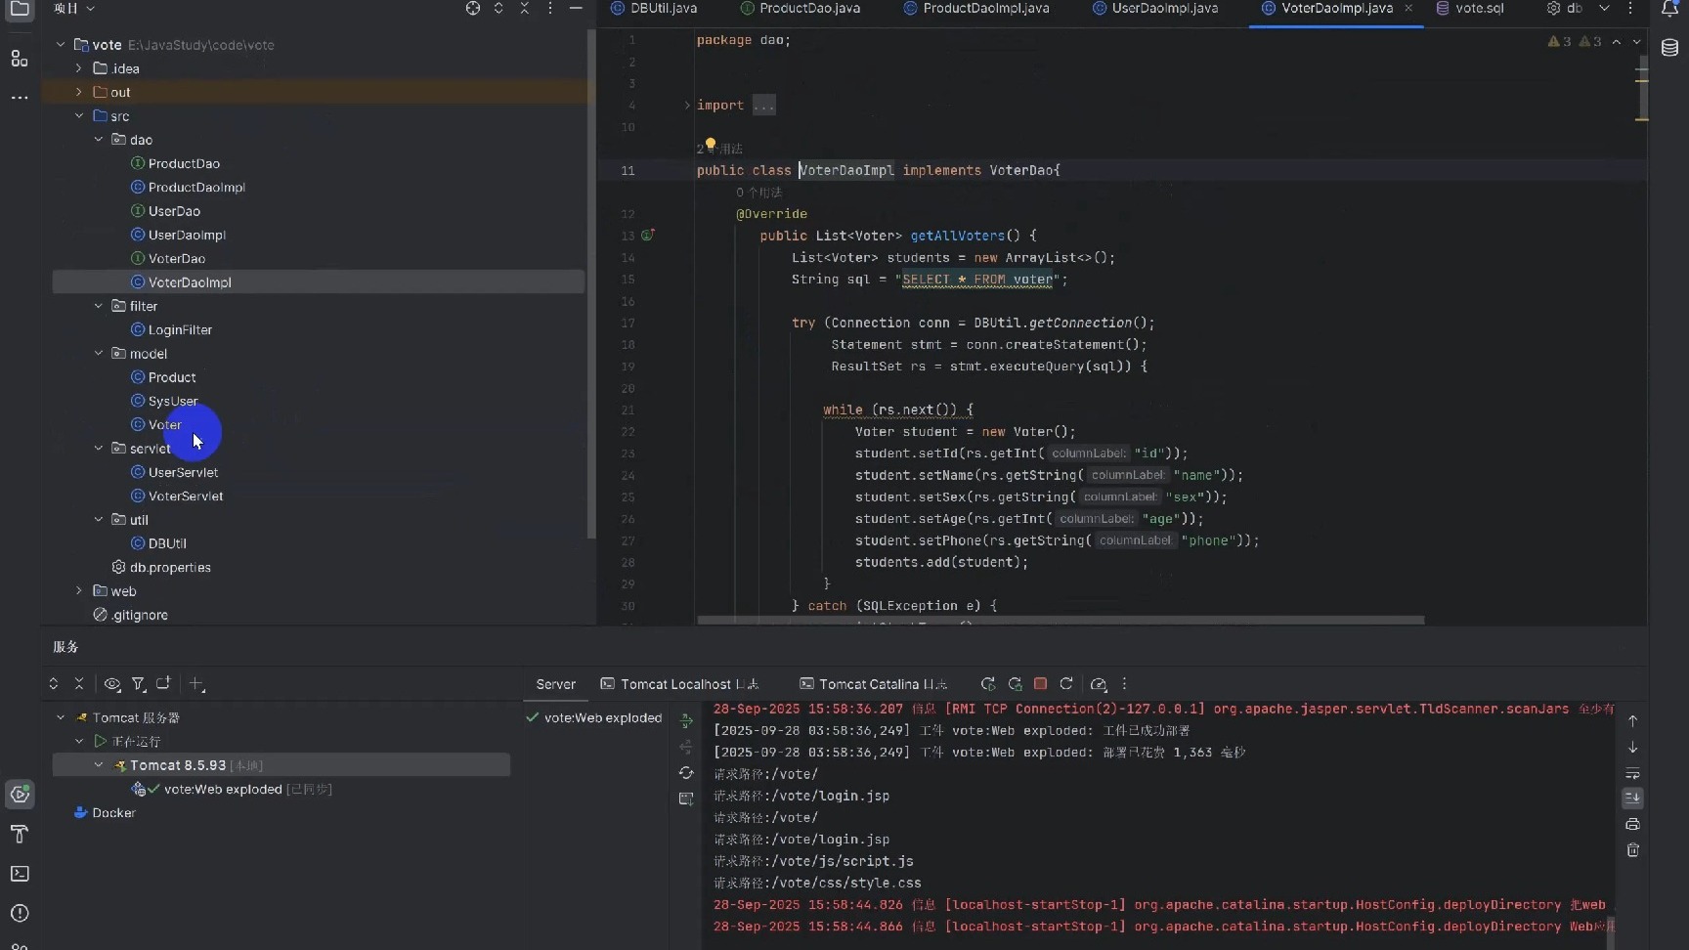Click Open in New Tab in Services toolbar
The height and width of the screenshot is (950, 1689).
click(x=163, y=684)
